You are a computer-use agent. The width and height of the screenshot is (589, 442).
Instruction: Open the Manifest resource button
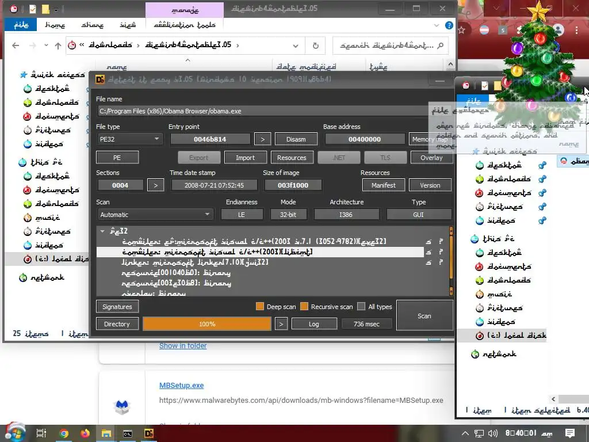point(383,185)
